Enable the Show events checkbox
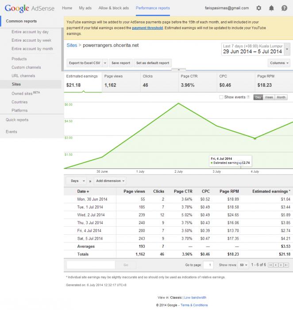293x310 pixels. (221, 97)
